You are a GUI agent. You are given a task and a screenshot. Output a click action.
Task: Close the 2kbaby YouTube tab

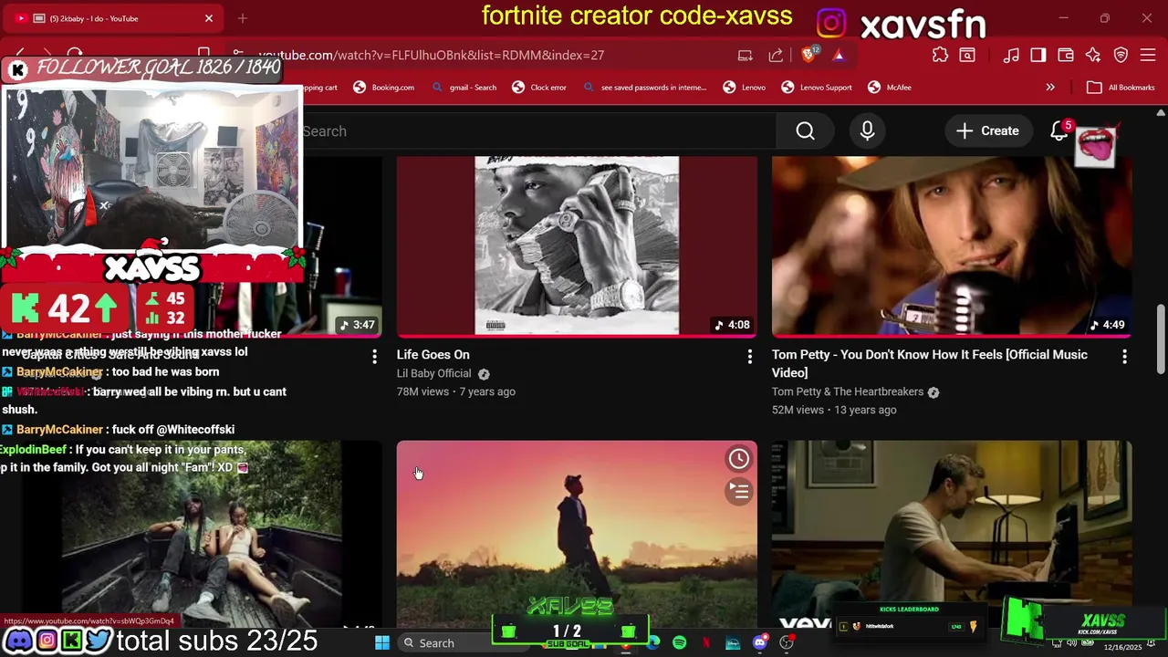[209, 18]
